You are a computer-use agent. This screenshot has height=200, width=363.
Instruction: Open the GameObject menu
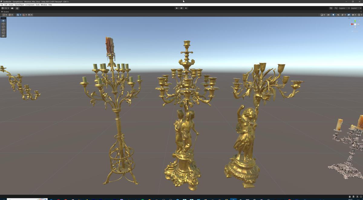pyautogui.click(x=19, y=5)
